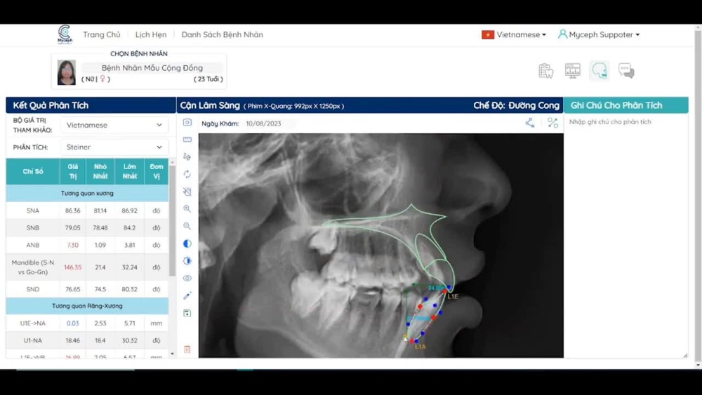The image size is (702, 395).
Task: Go to Trang Chủ menu
Action: click(102, 34)
